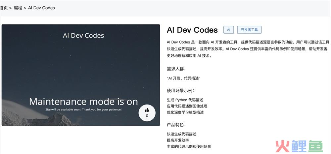
Task: Click the AI Dev Codes breadcrumb item
Action: click(41, 8)
